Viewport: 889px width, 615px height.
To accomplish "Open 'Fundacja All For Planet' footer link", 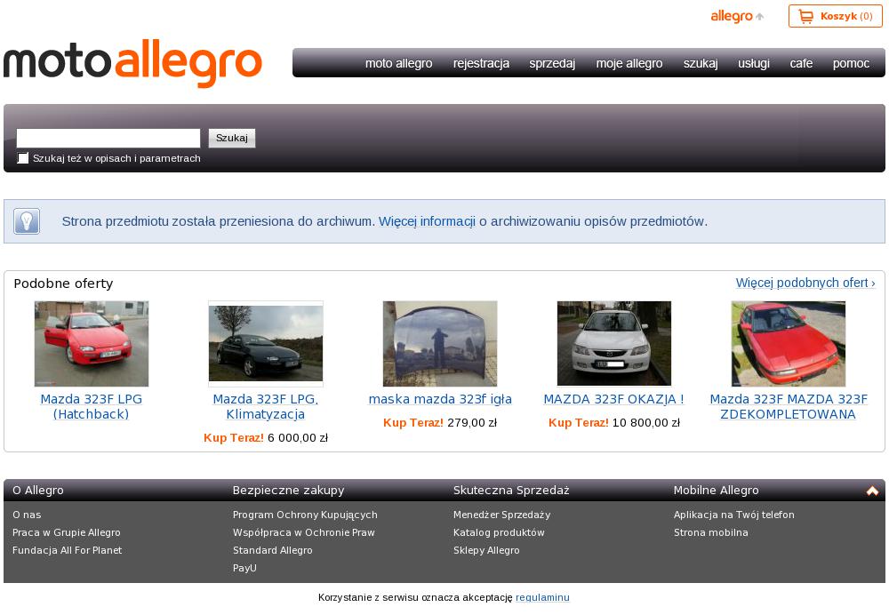I will point(67,550).
